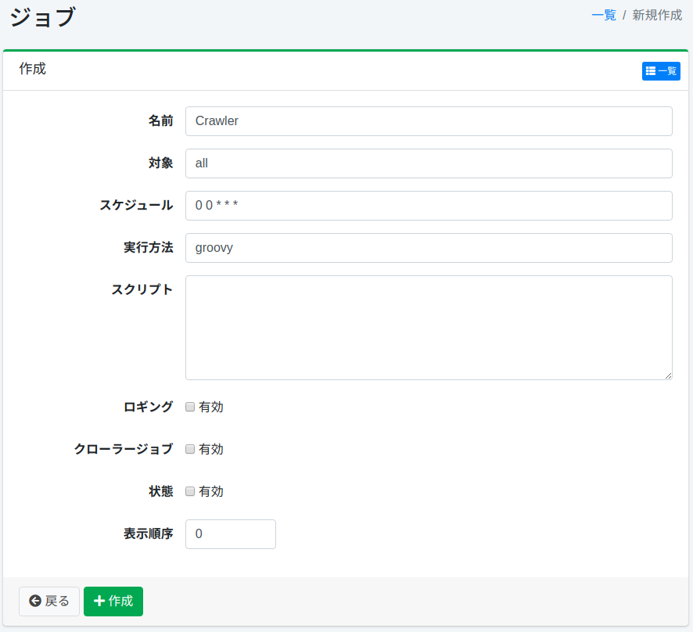Click the 表示順序 label text
The image size is (693, 632).
[148, 534]
